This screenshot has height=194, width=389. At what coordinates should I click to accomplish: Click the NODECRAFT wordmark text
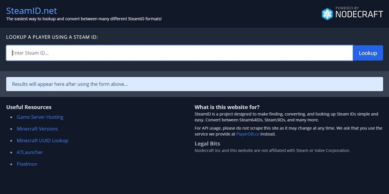click(359, 14)
